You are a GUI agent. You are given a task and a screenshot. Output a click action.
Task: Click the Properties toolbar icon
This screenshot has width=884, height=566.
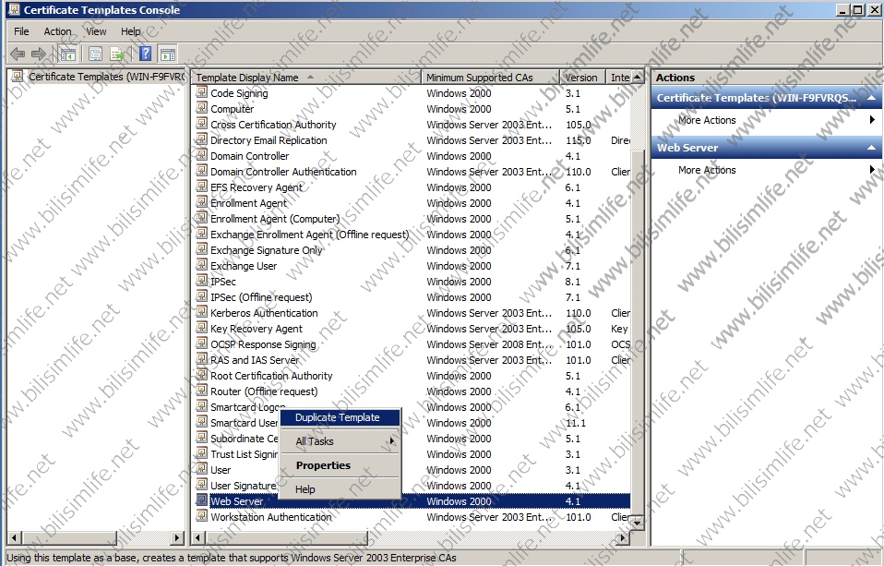click(x=95, y=54)
